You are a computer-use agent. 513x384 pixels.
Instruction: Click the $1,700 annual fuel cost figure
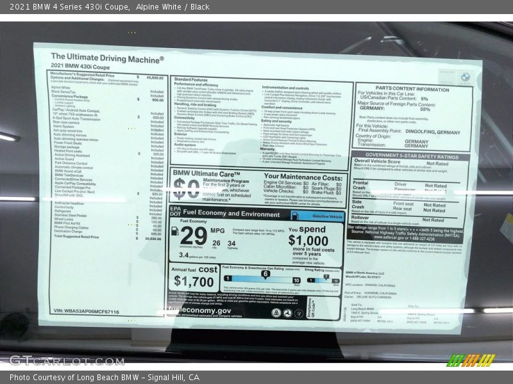pyautogui.click(x=194, y=280)
